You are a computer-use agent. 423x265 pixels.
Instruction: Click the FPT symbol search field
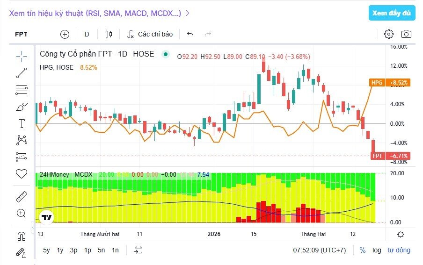tap(22, 34)
